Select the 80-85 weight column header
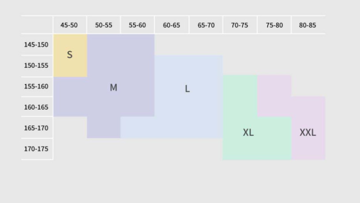 [x=308, y=25]
